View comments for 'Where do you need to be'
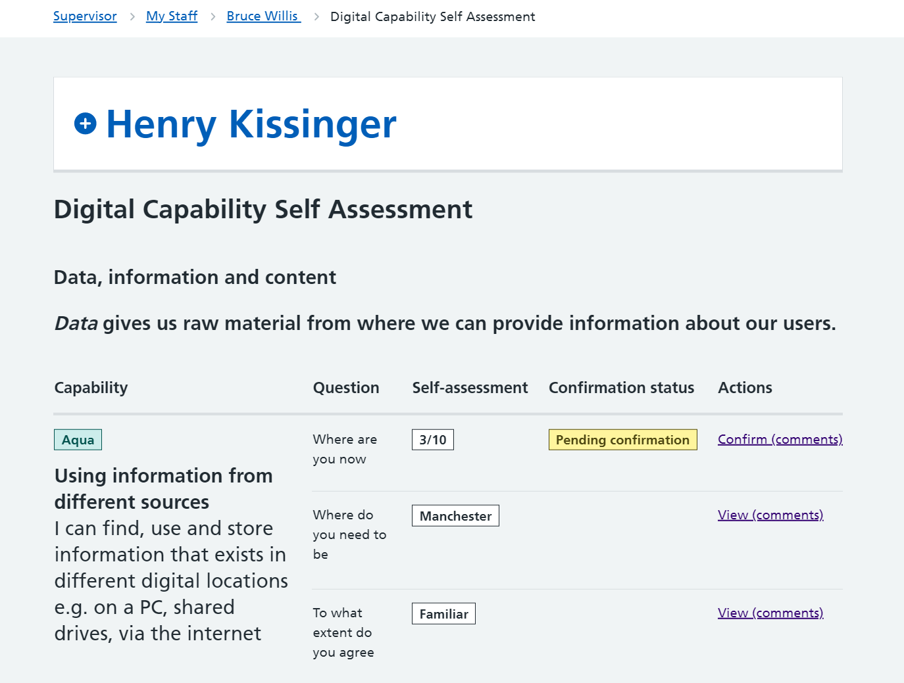The height and width of the screenshot is (683, 904). click(x=770, y=515)
